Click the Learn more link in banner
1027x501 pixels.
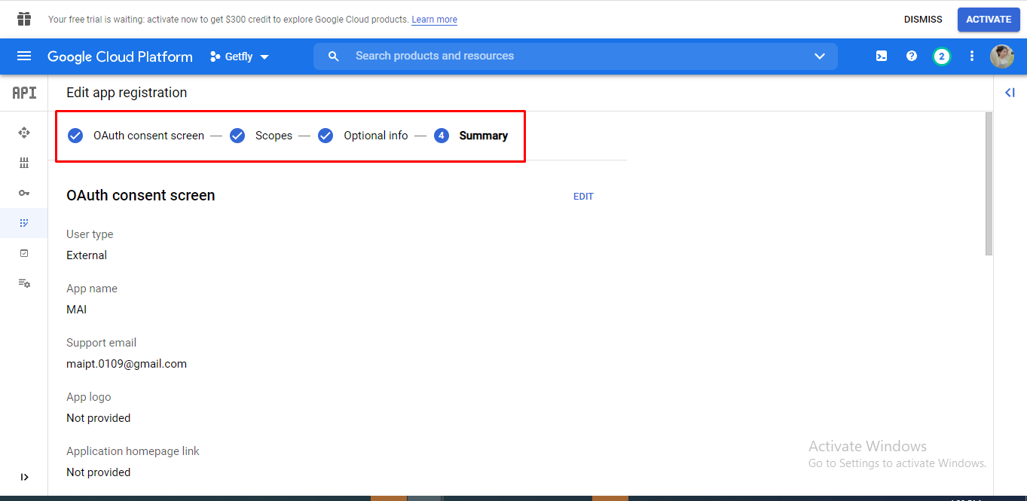(434, 20)
